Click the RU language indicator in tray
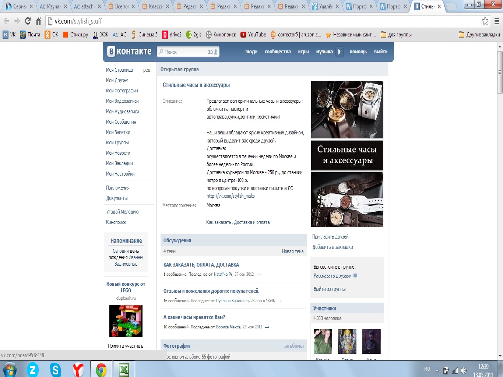 427,369
